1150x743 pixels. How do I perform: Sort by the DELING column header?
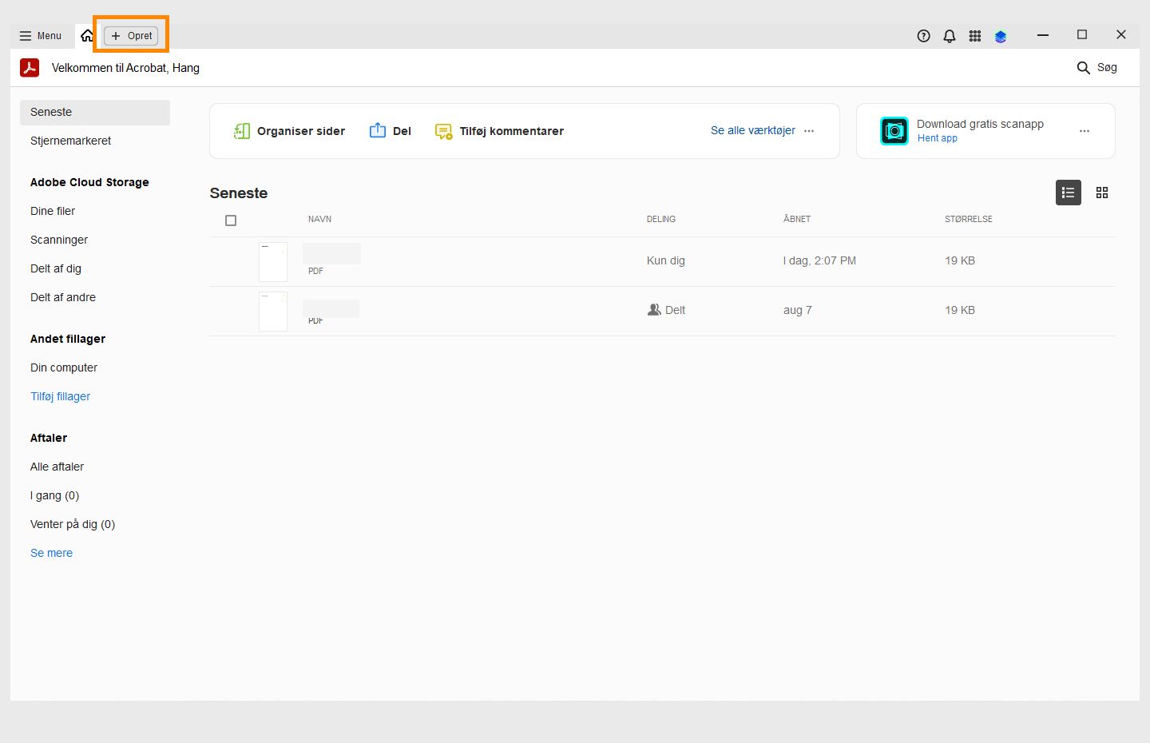(x=661, y=219)
